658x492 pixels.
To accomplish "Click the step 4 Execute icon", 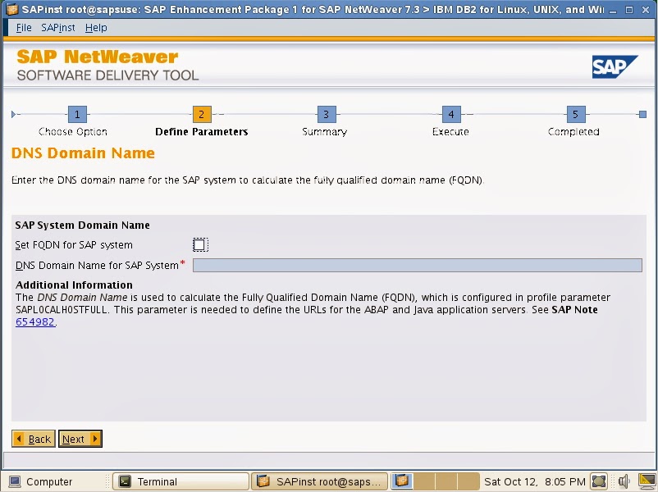I will pyautogui.click(x=450, y=115).
